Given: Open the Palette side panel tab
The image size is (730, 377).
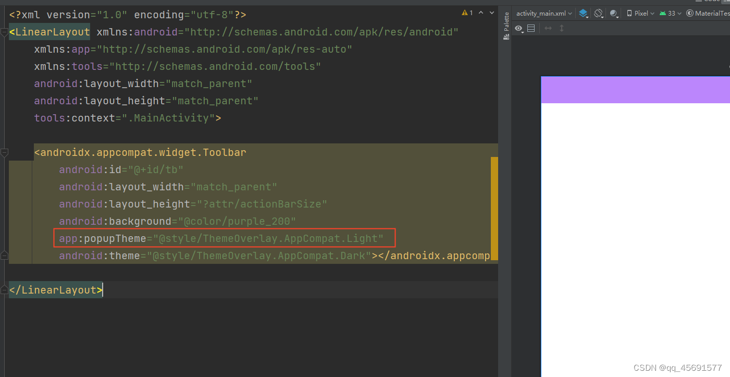Looking at the screenshot, I should (505, 26).
